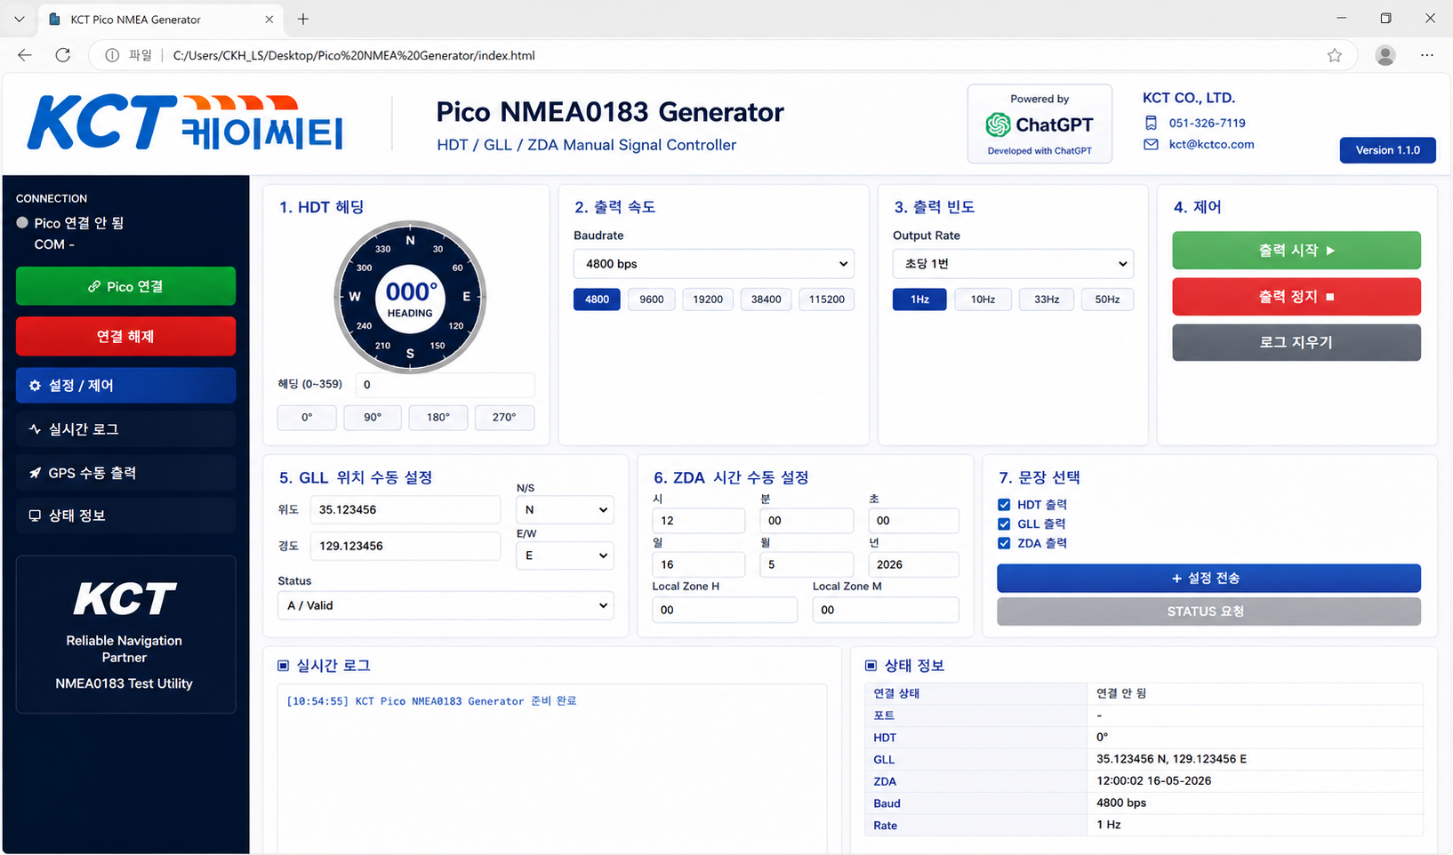Click the STATUS 요청 button

tap(1208, 611)
